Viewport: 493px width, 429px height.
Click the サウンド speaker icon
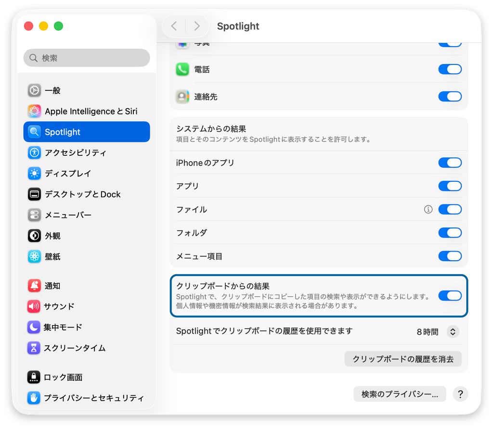coord(34,306)
